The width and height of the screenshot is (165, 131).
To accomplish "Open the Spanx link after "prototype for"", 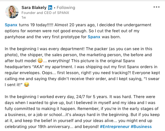I will [94, 37].
